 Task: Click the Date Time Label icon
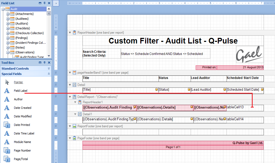[7, 133]
